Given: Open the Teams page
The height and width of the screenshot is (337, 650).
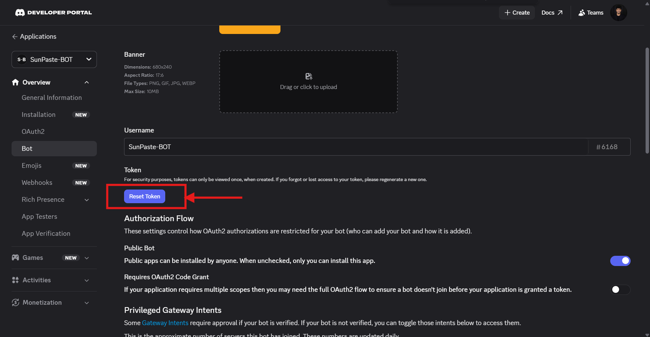Looking at the screenshot, I should pos(591,13).
